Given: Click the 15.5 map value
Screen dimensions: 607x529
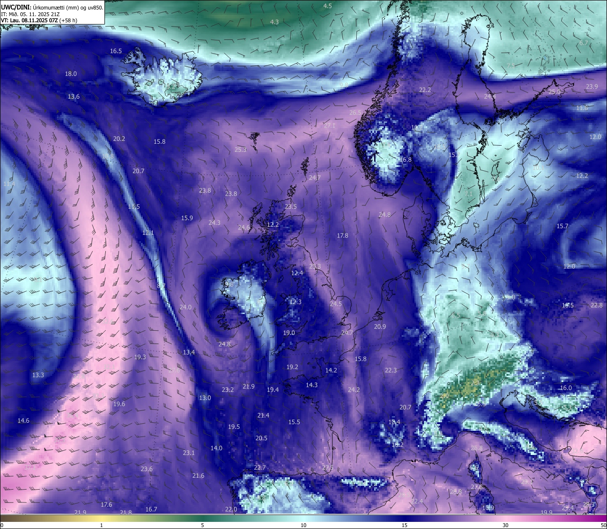Looking at the screenshot, I should (294, 422).
